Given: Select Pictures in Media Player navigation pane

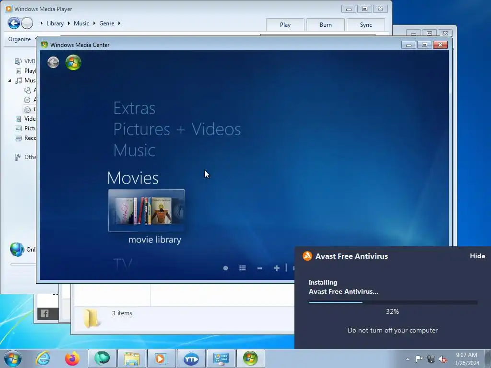Looking at the screenshot, I should pyautogui.click(x=26, y=128).
